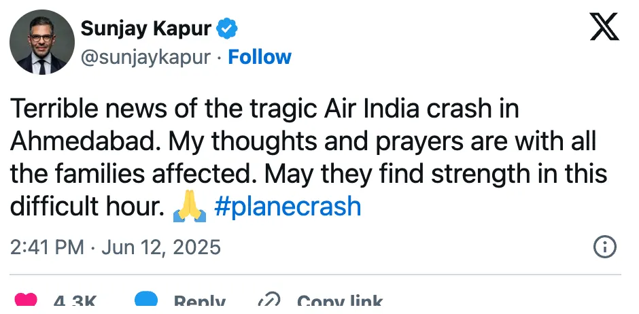Click the Jun 12, 2025 date

(161, 247)
